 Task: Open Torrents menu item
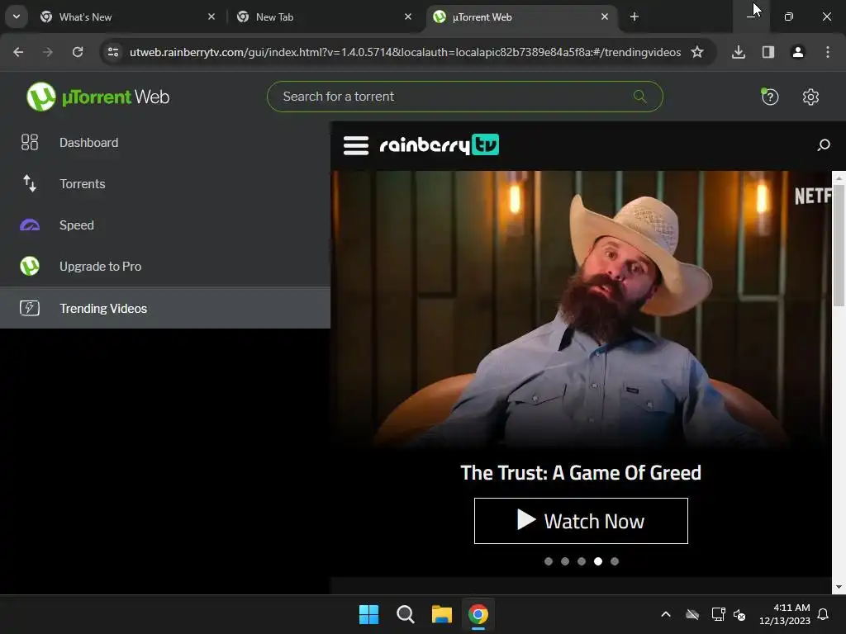[x=165, y=184]
